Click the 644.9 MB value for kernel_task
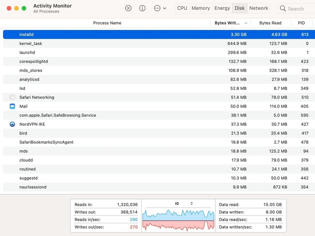315x236 pixels. click(237, 43)
